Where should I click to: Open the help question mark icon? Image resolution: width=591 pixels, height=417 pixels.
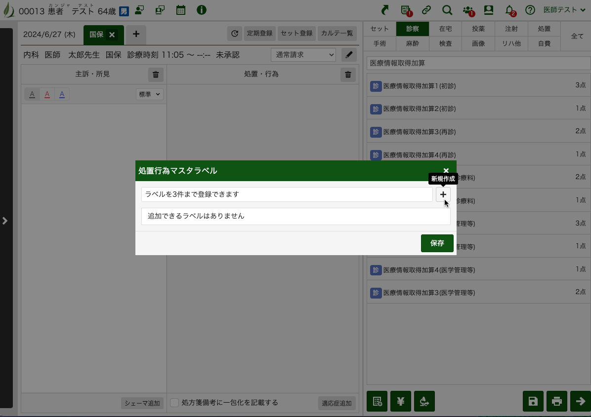(x=530, y=10)
